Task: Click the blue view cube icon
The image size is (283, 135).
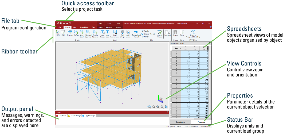Action: (166, 107)
